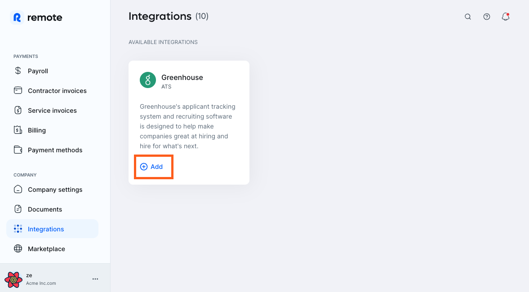
Task: Open the user menu three-dots button
Action: (95, 279)
